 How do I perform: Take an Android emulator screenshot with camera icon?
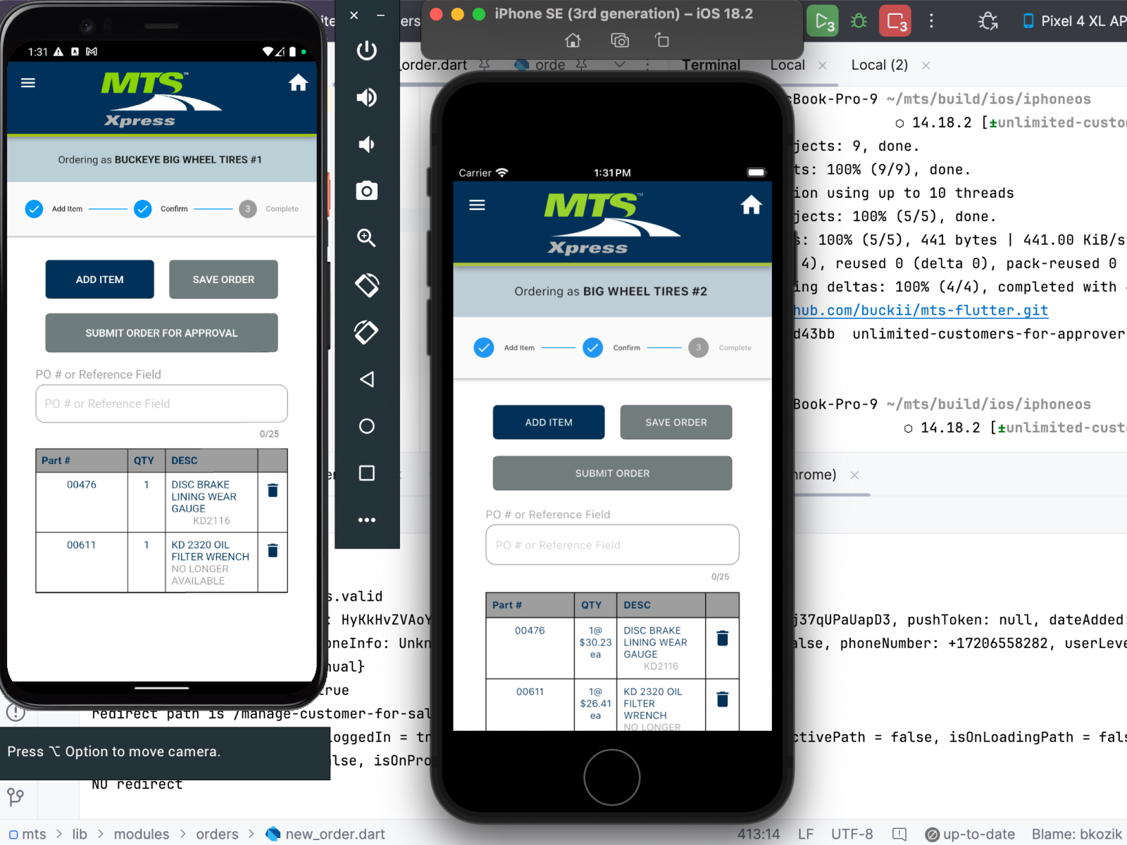[x=366, y=191]
